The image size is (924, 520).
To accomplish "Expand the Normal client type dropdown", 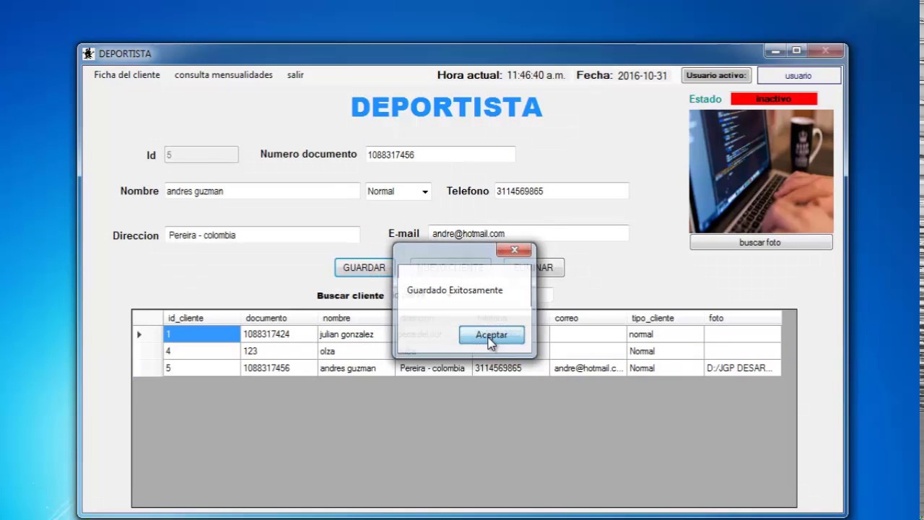I will (424, 191).
